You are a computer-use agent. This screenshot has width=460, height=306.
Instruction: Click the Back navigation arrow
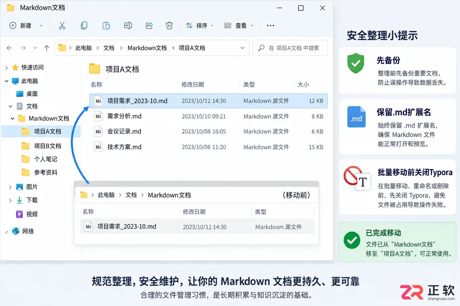coord(10,48)
